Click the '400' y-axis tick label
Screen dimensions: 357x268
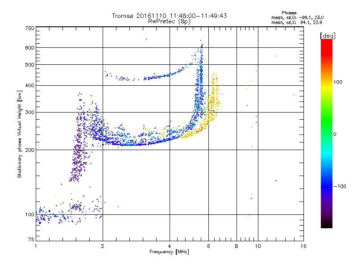coord(29,86)
